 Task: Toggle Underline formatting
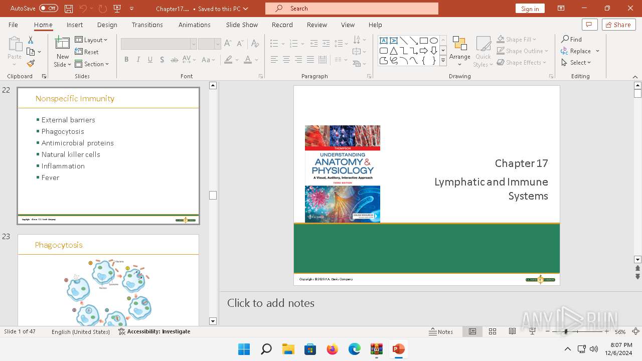click(150, 60)
